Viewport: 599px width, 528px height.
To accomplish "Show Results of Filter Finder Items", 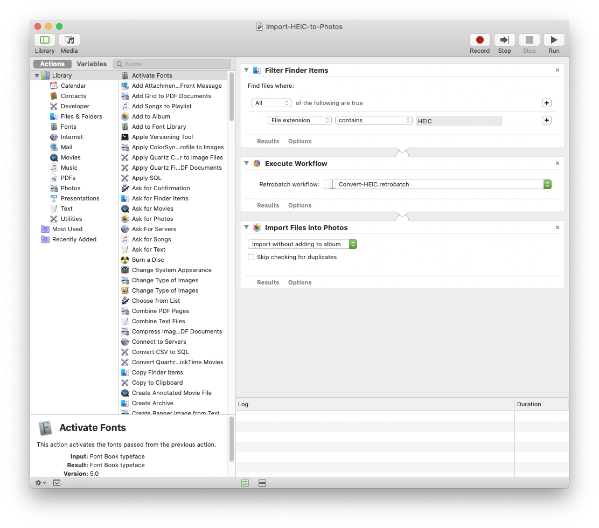I will (268, 141).
